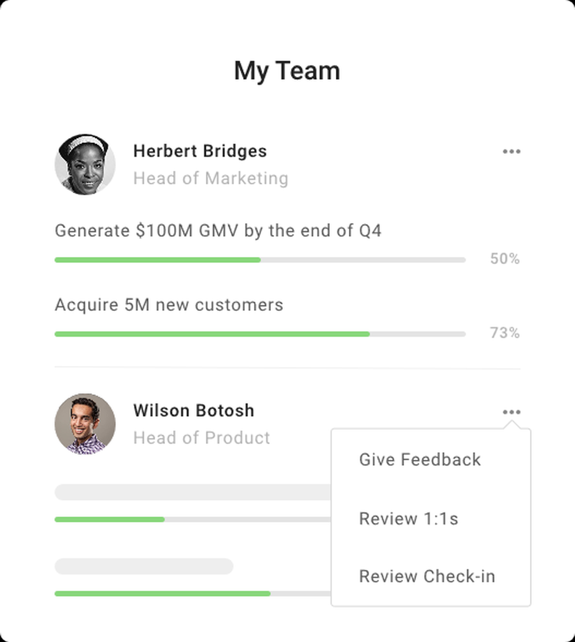This screenshot has height=642, width=575.
Task: Open Herbert Bridges' three-dot options menu
Action: [x=512, y=152]
